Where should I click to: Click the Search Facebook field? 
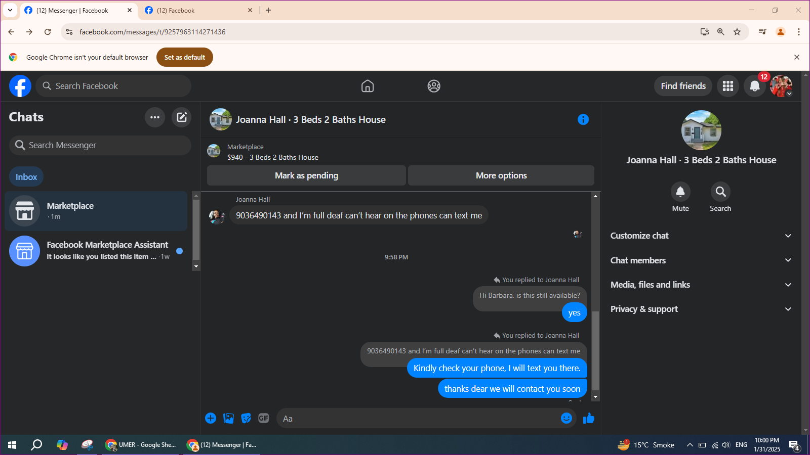[113, 86]
